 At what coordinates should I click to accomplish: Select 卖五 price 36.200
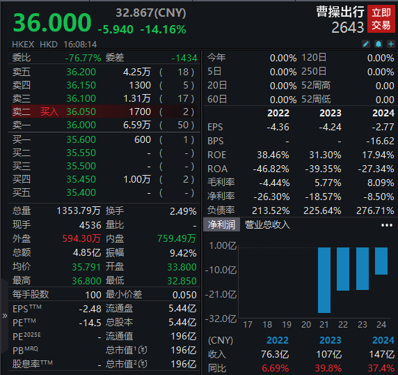(81, 72)
